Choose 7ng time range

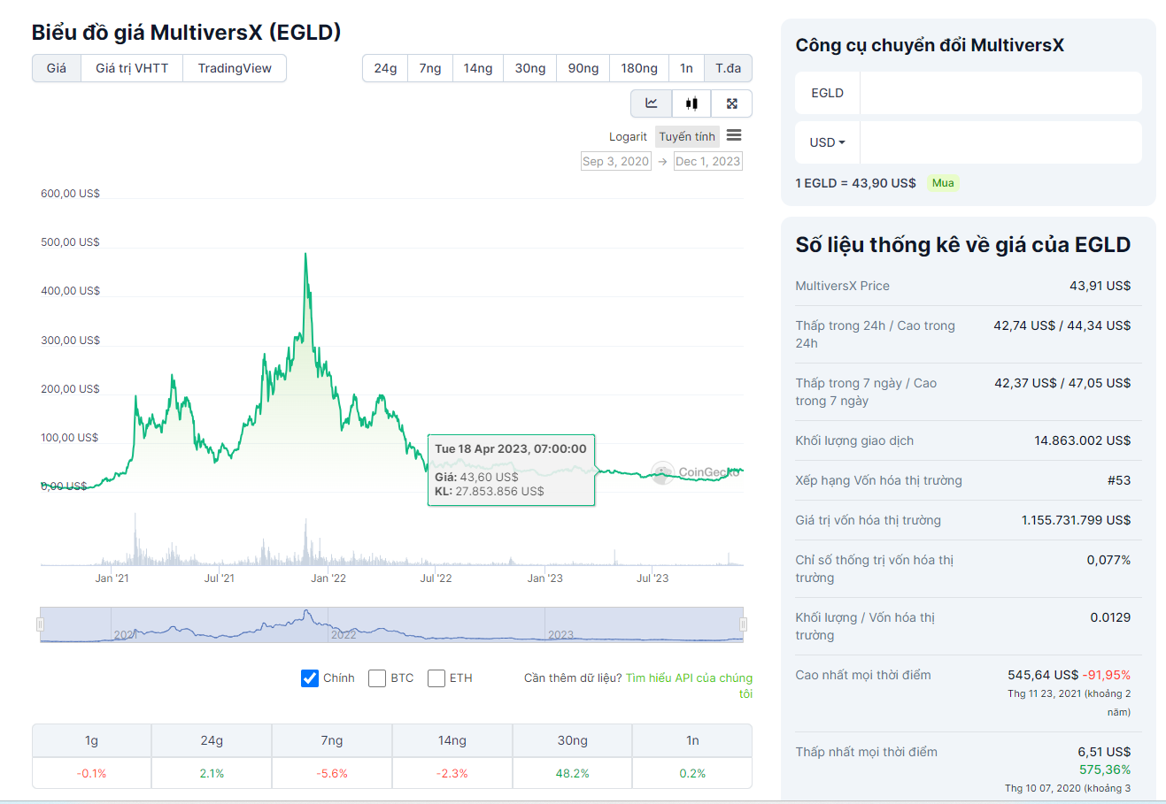point(430,68)
